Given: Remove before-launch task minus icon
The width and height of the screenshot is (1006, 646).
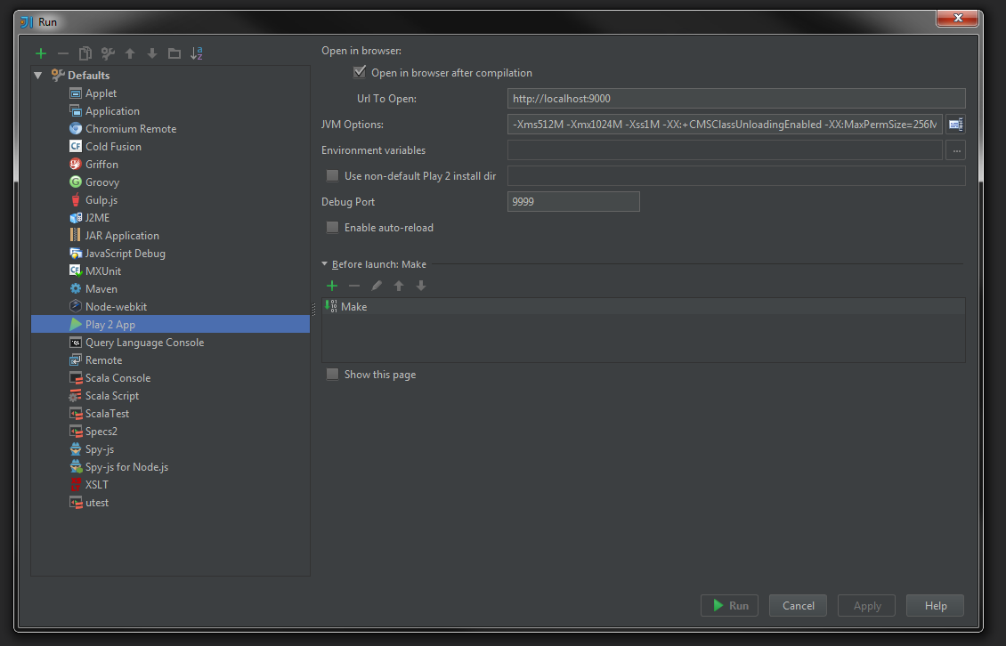Looking at the screenshot, I should click(x=354, y=286).
